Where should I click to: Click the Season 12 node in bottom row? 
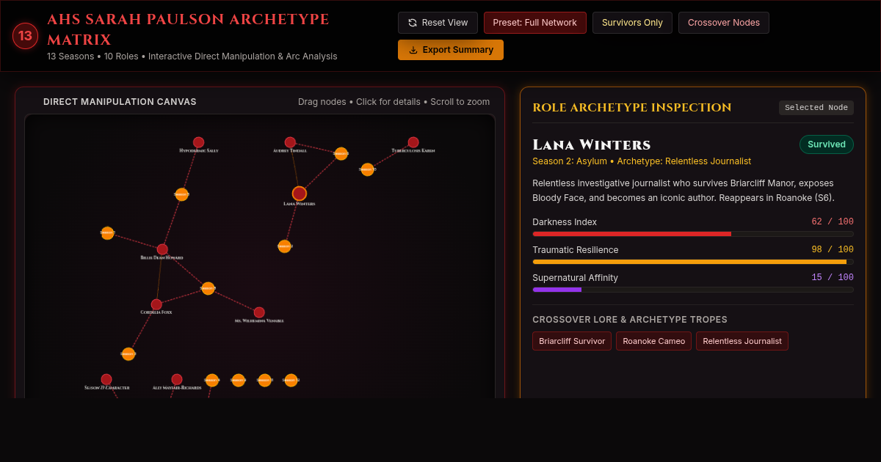pos(291,381)
